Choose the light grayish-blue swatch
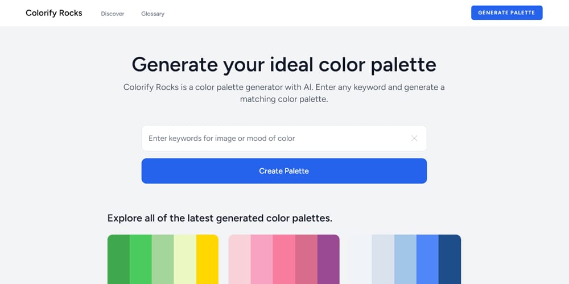569x284 pixels. (x=383, y=260)
